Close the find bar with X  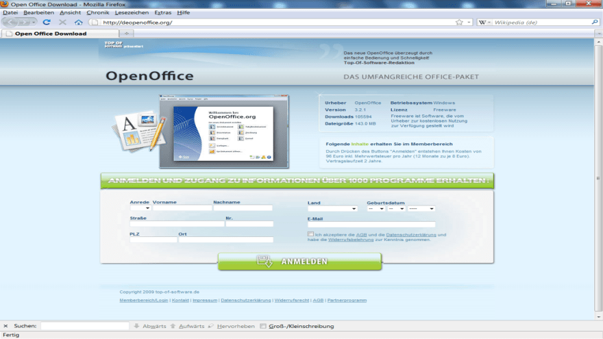pos(5,326)
